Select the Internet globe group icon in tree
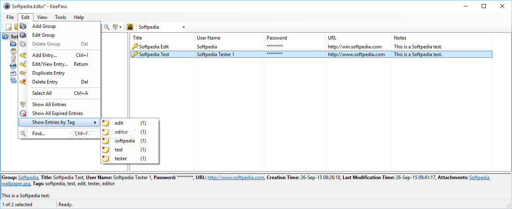The width and height of the screenshot is (512, 209). (13, 65)
